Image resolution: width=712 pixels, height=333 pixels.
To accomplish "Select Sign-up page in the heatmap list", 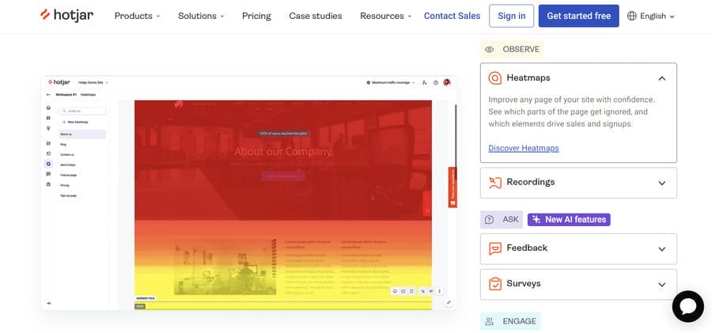I will tap(69, 195).
